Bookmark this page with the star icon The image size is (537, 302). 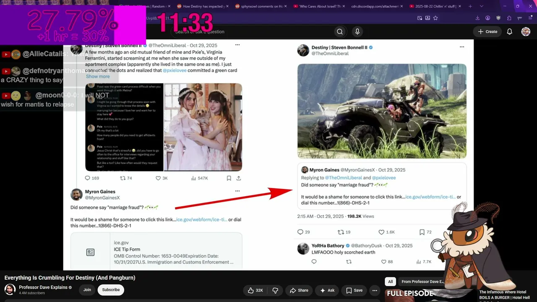tap(435, 18)
